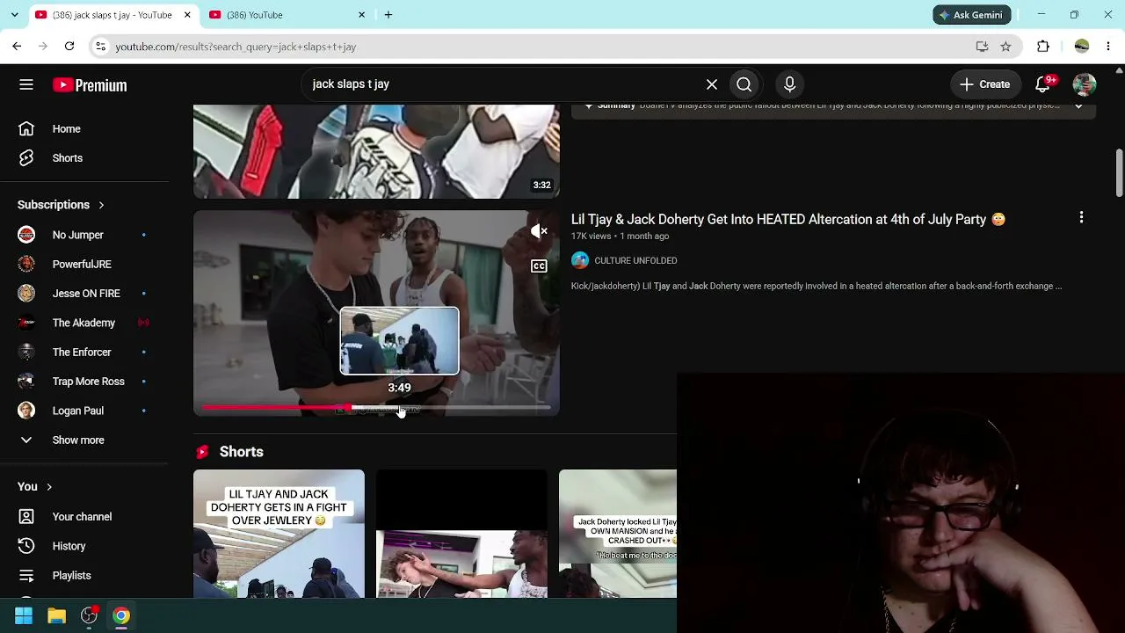This screenshot has height=633, width=1125.
Task: Expand the You section chevron
Action: pyautogui.click(x=49, y=487)
